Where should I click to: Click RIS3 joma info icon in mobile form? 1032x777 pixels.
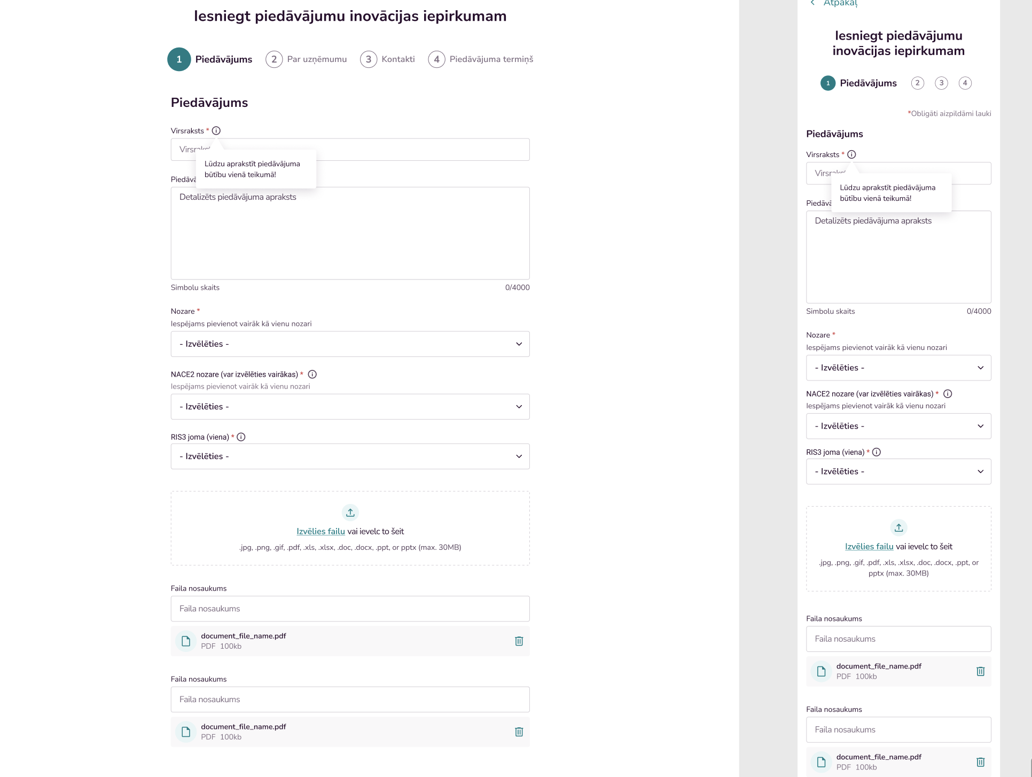click(x=877, y=452)
